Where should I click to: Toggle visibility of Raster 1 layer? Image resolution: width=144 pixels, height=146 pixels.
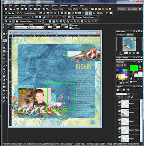click(120, 106)
